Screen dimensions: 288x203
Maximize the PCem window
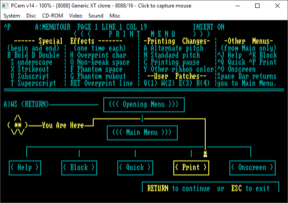coord(257,6)
